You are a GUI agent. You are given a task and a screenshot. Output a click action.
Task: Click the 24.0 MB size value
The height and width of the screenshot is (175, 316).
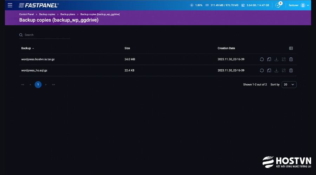point(130,59)
